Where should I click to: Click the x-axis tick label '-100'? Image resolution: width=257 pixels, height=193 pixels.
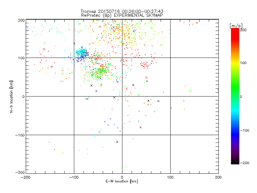(74, 177)
